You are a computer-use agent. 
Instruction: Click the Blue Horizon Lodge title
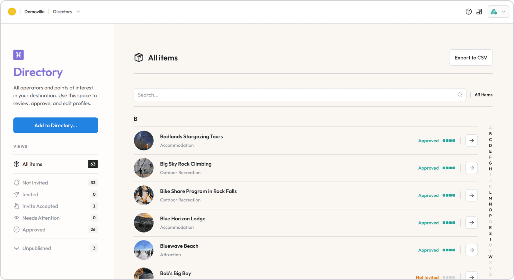pyautogui.click(x=183, y=219)
